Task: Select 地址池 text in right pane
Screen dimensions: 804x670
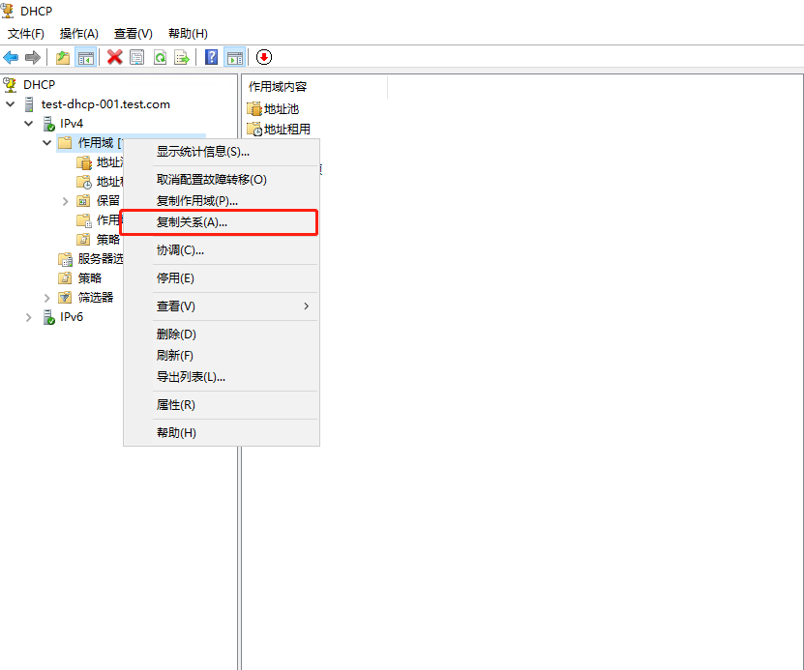Action: (x=282, y=108)
